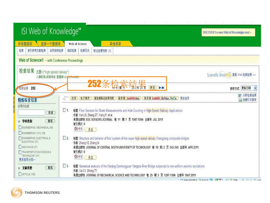Tick the checkbox for result 3
Viewport: 270px width, 203px height.
pyautogui.click(x=64, y=166)
